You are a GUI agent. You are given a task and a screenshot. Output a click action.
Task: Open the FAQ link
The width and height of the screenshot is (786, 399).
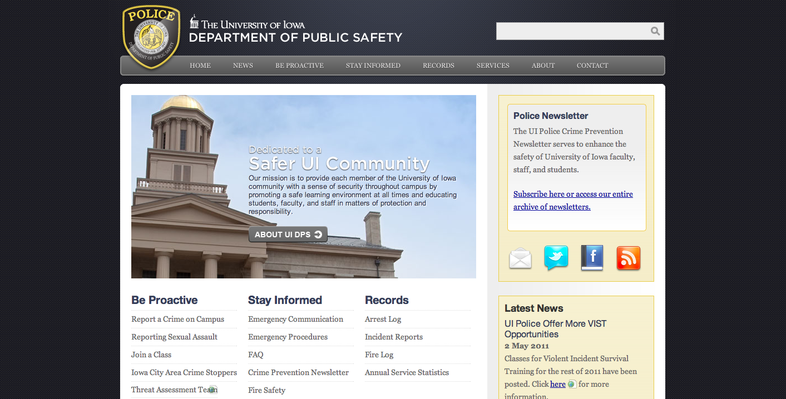256,355
